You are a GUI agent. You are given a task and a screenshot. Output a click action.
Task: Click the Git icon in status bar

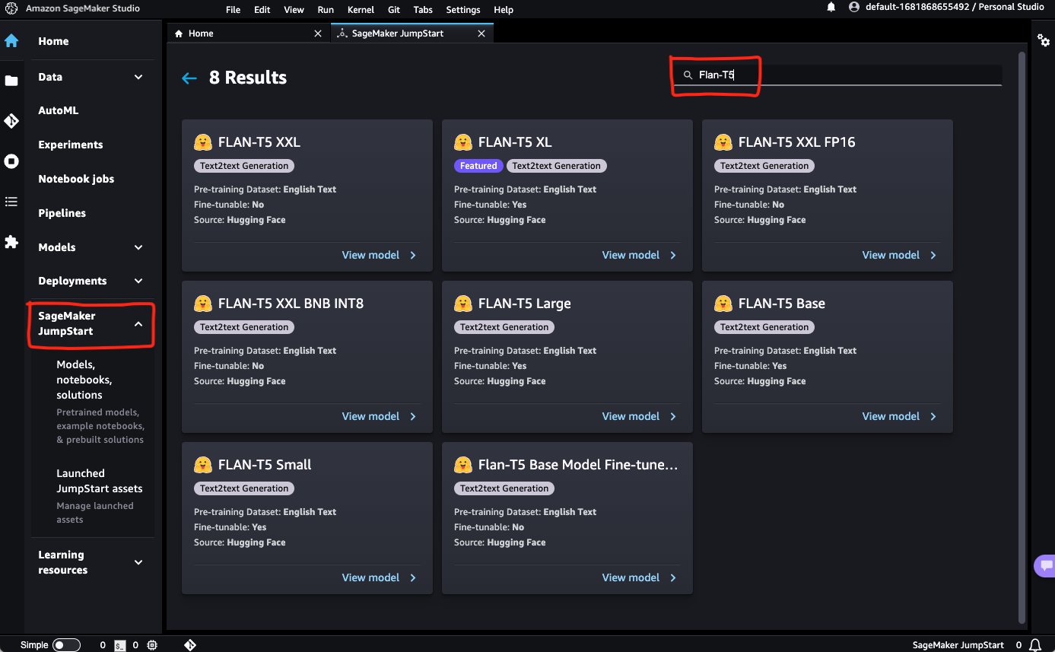[x=190, y=645]
